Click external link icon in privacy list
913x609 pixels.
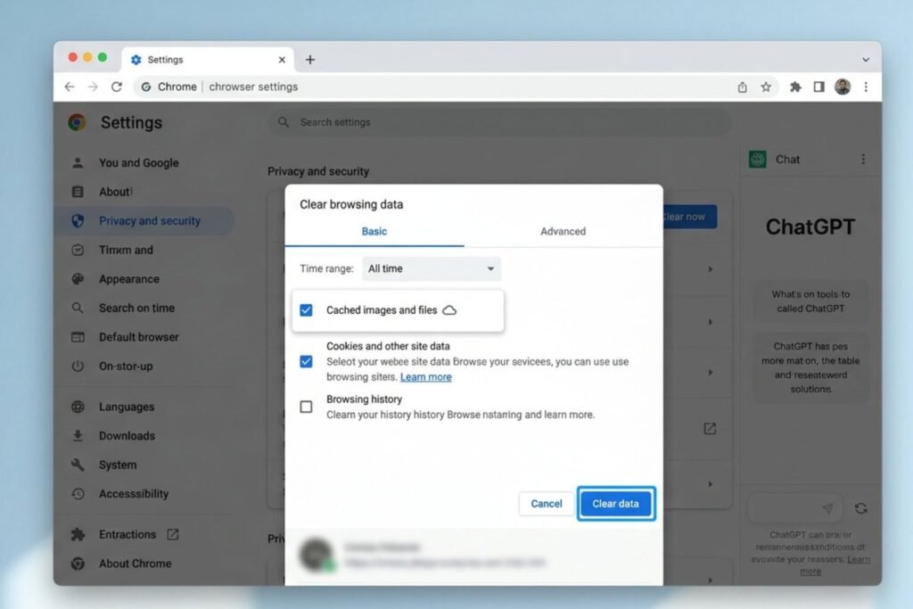point(710,429)
